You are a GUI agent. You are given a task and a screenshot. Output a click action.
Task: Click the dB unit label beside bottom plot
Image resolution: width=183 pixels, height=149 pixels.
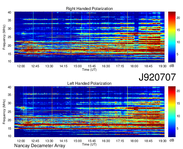pos(172,140)
